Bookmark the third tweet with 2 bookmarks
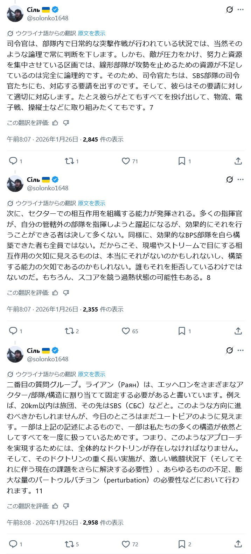 (x=182, y=544)
